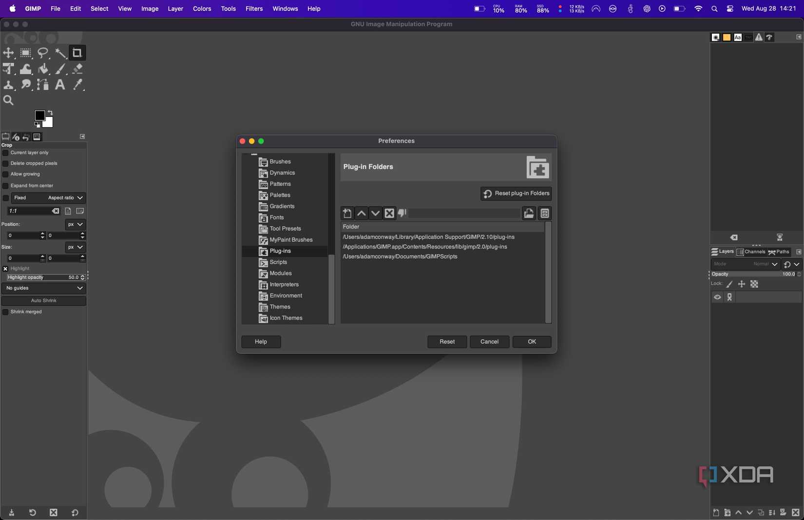This screenshot has width=804, height=520.
Task: Move the selected folder up the list
Action: 361,213
